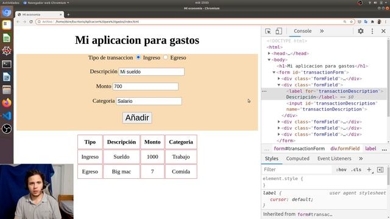Toggle :hov element state panel
The image size is (390, 219).
(x=341, y=170)
